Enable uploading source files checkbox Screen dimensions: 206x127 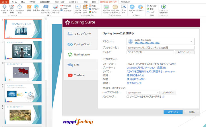pyautogui.click(x=128, y=97)
